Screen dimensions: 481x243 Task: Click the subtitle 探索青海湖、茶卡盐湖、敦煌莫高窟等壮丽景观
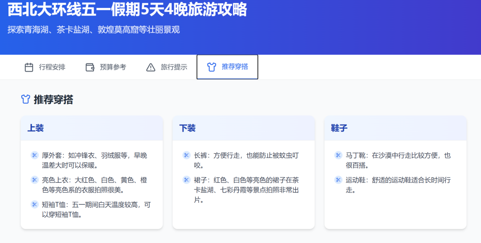tap(94, 30)
